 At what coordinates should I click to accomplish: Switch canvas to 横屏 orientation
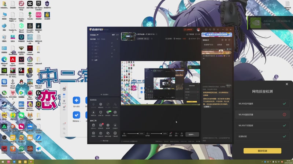point(113,35)
